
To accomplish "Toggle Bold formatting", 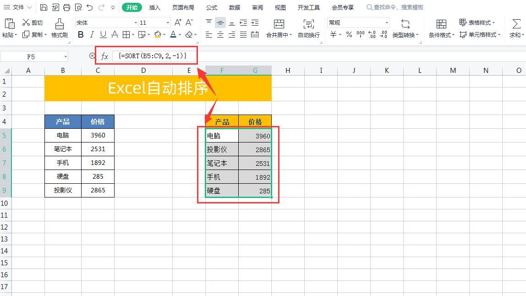I will (x=81, y=34).
